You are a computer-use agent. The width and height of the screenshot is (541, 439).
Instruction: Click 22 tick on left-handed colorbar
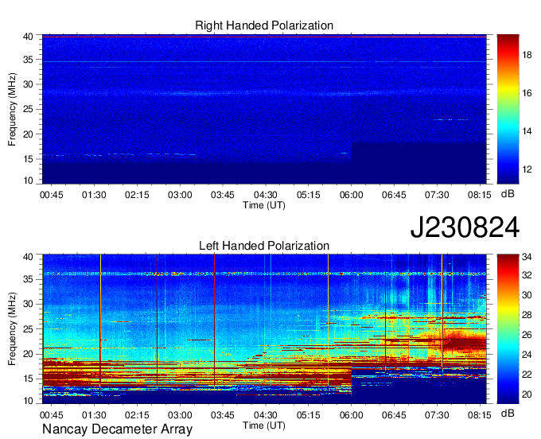pos(527,375)
